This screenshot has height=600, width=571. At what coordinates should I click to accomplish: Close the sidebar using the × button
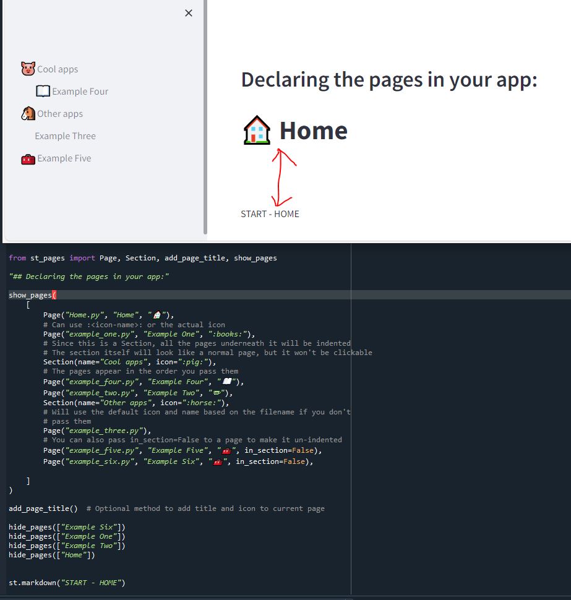pos(188,12)
